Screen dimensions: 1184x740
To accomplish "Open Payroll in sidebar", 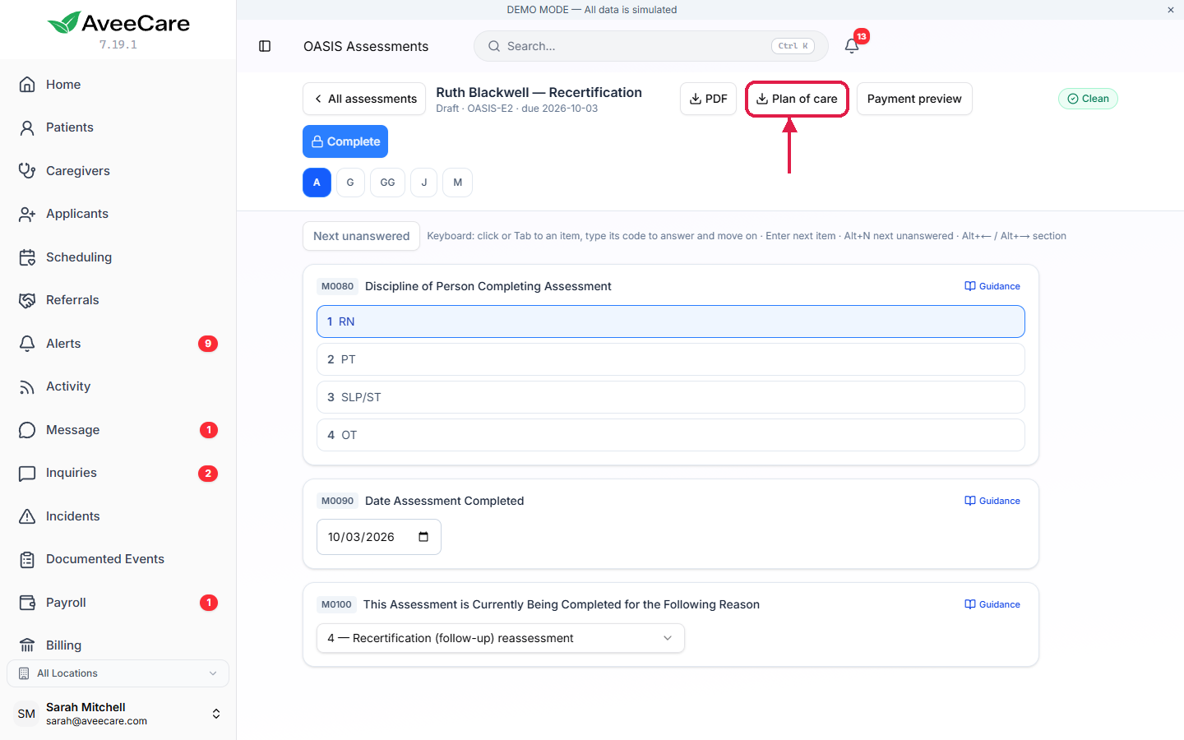I will [118, 603].
